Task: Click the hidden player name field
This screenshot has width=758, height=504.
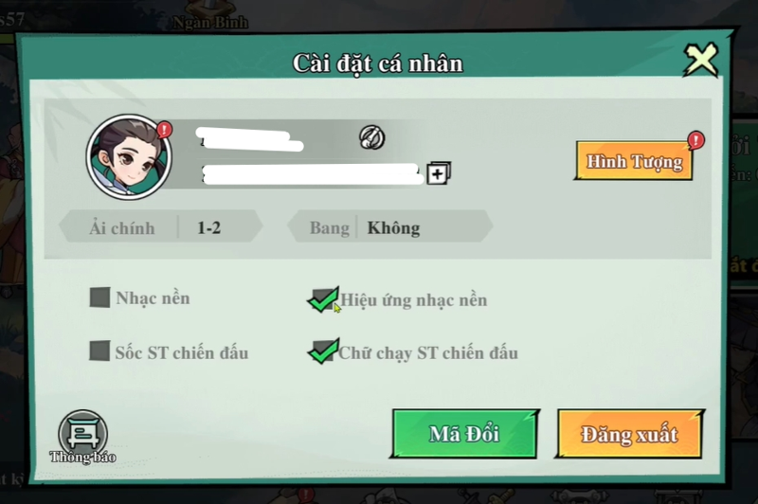Action: (x=250, y=139)
